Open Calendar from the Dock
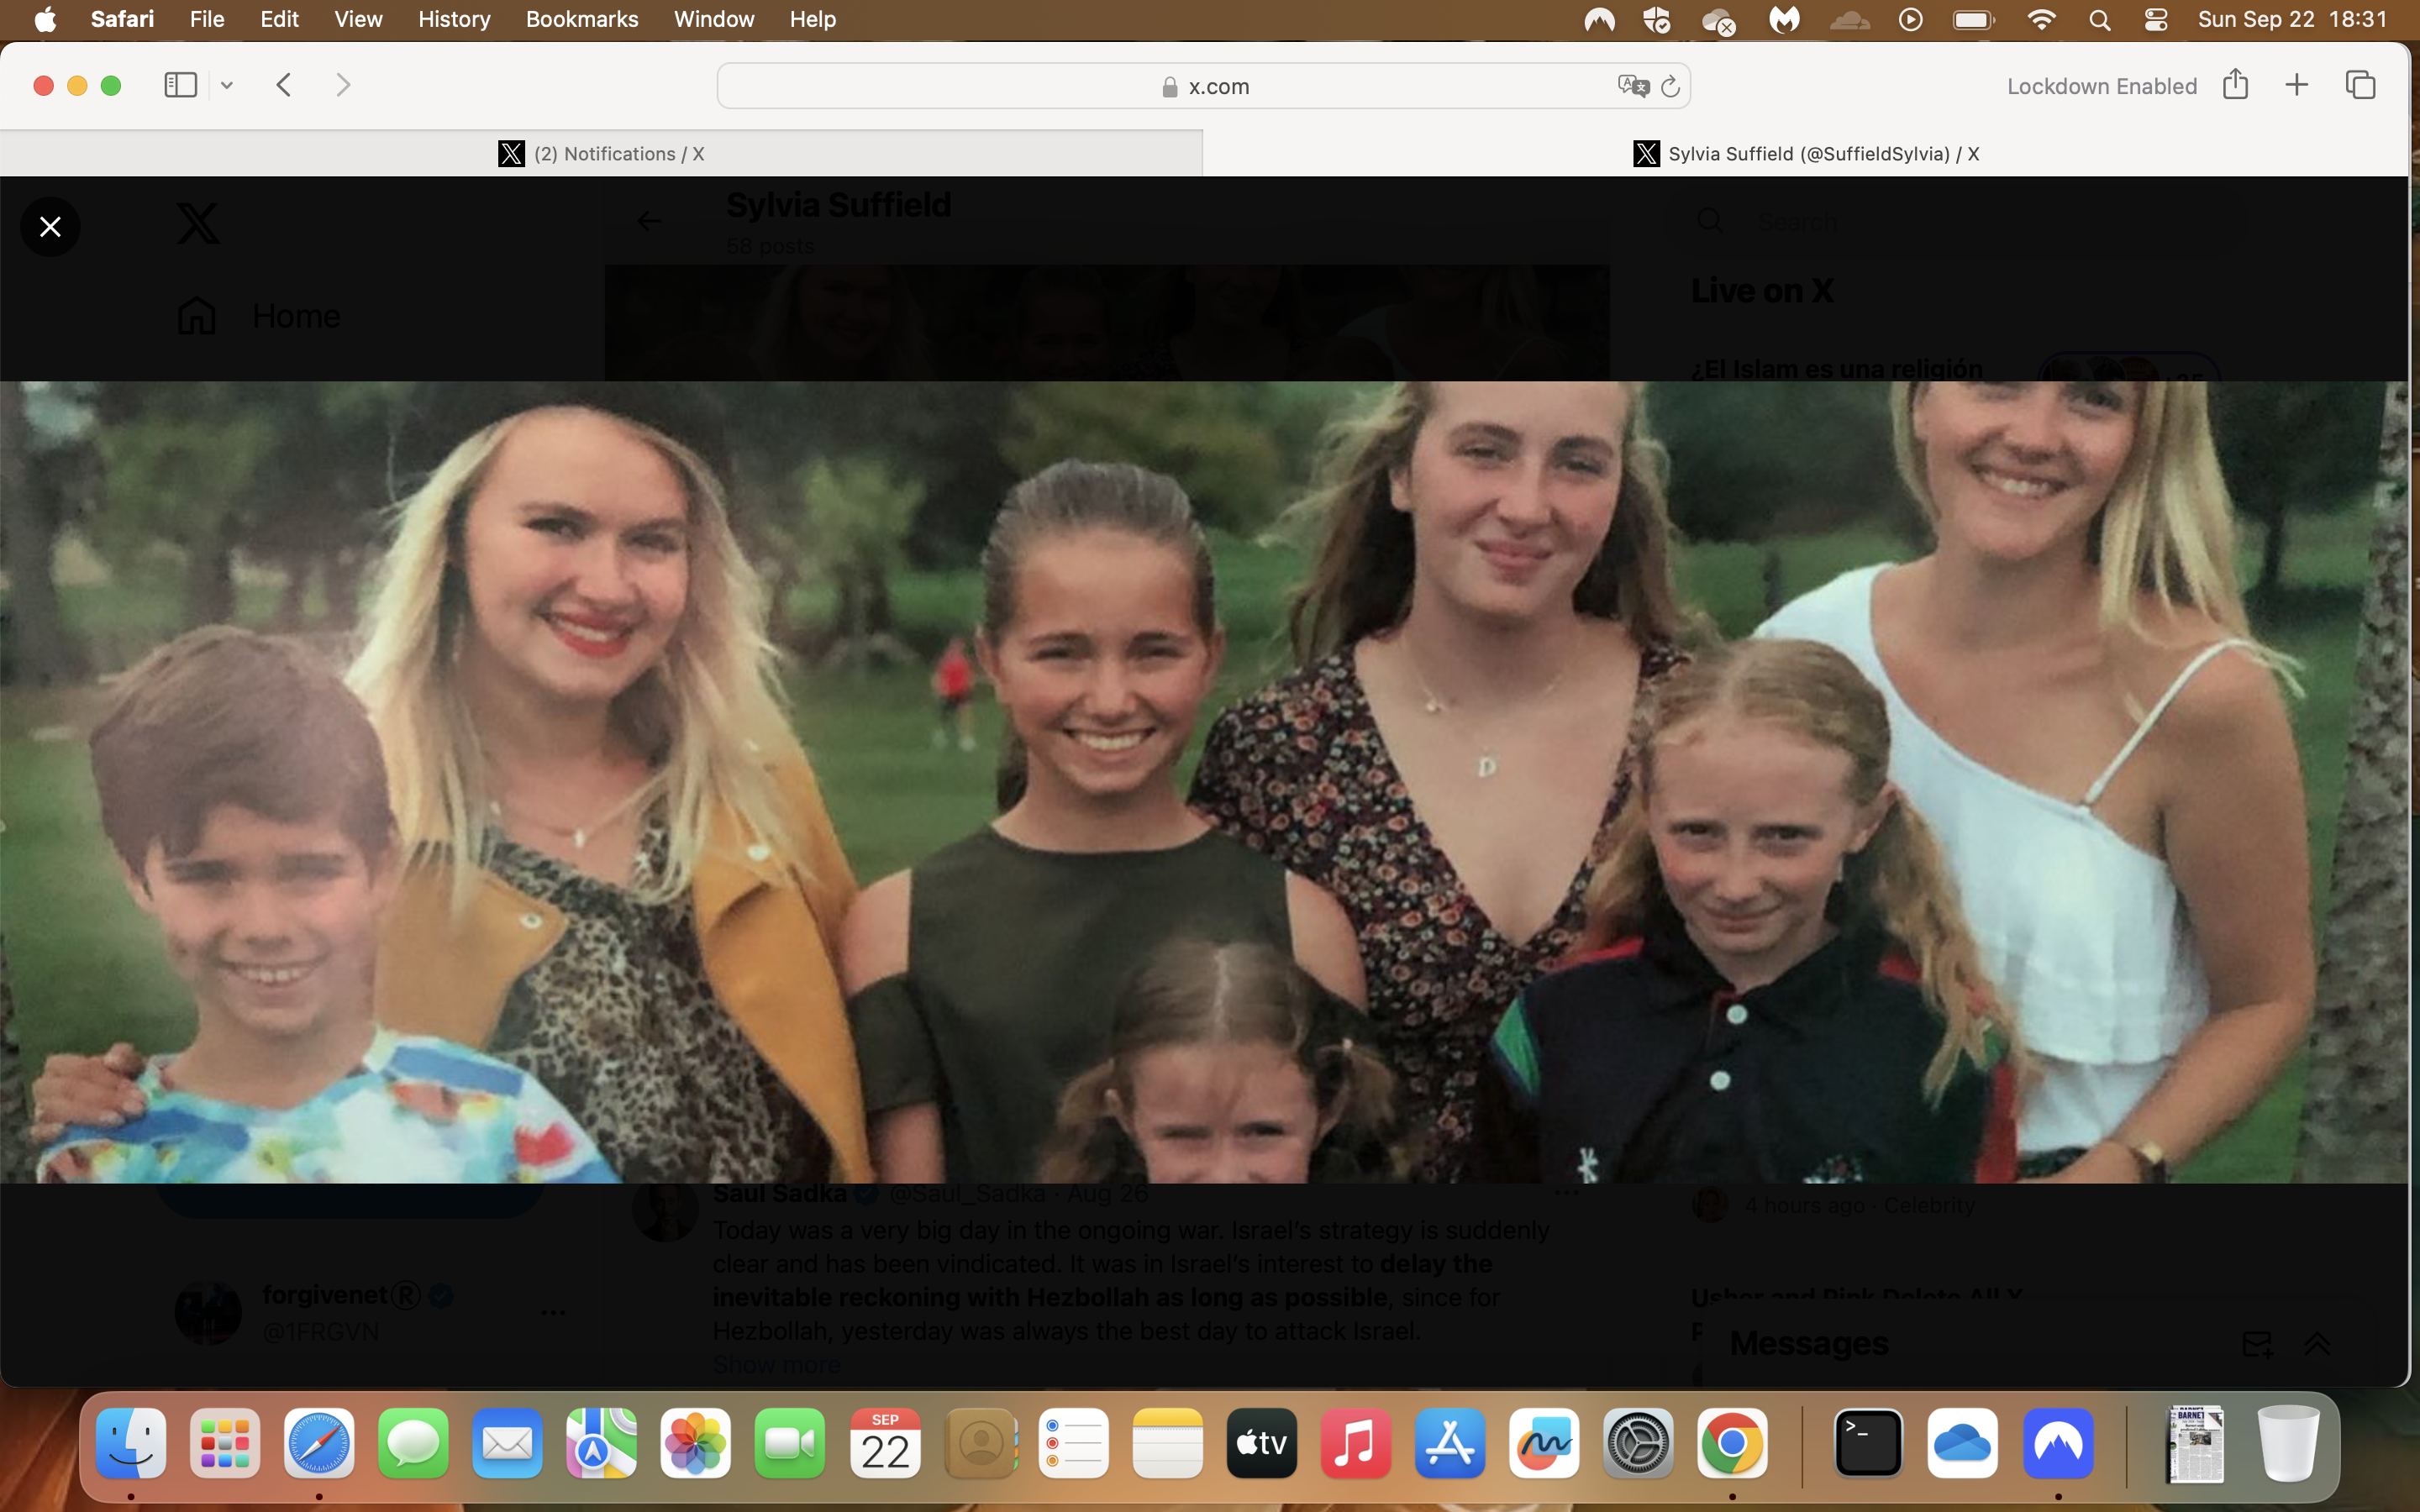 click(x=885, y=1443)
